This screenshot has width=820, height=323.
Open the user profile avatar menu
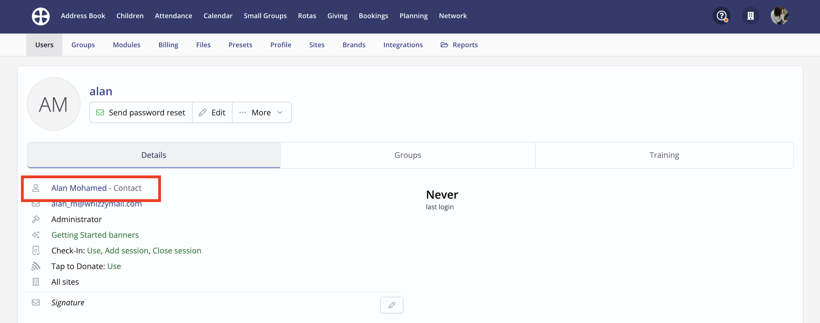[779, 16]
